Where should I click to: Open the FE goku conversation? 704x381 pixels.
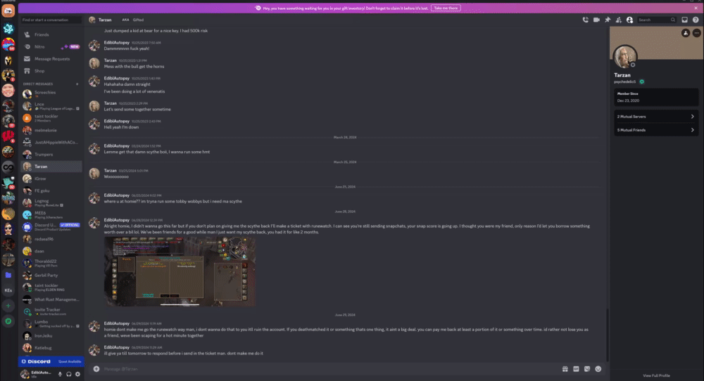click(51, 190)
